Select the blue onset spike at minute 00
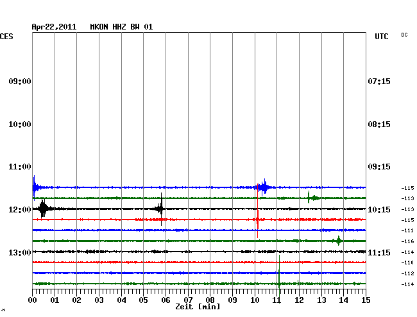The width and height of the screenshot is (417, 317). click(x=34, y=187)
